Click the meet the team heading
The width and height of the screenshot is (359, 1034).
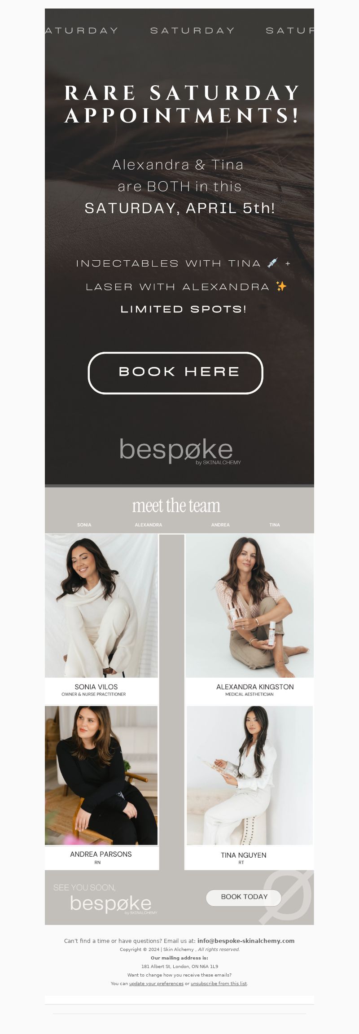176,506
